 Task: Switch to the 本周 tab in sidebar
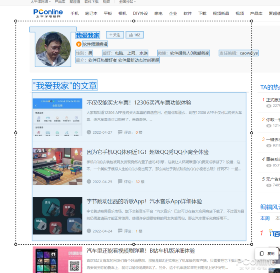[x=265, y=219]
